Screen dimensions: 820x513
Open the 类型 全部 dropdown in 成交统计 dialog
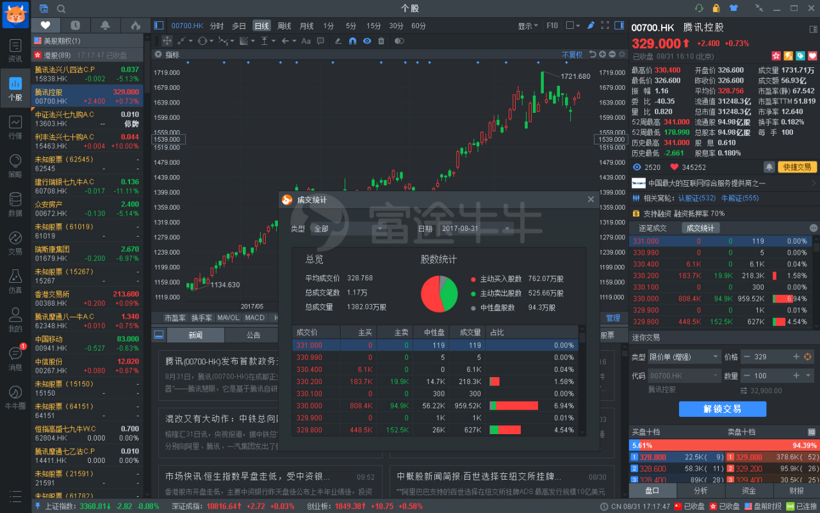click(x=348, y=228)
